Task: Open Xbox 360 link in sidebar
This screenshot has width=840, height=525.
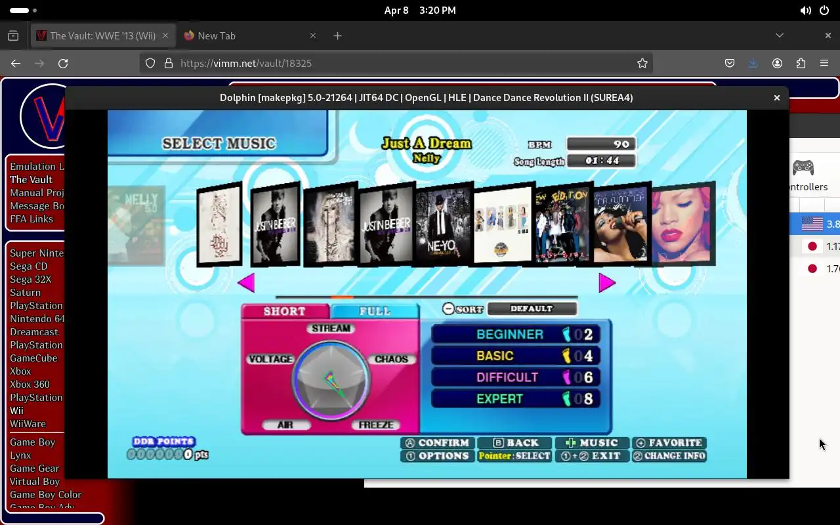Action: pyautogui.click(x=30, y=384)
